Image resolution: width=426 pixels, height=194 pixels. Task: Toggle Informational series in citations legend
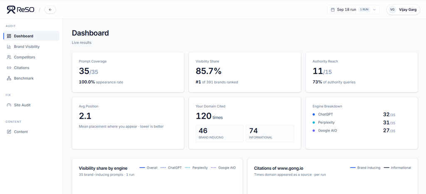[397, 168]
